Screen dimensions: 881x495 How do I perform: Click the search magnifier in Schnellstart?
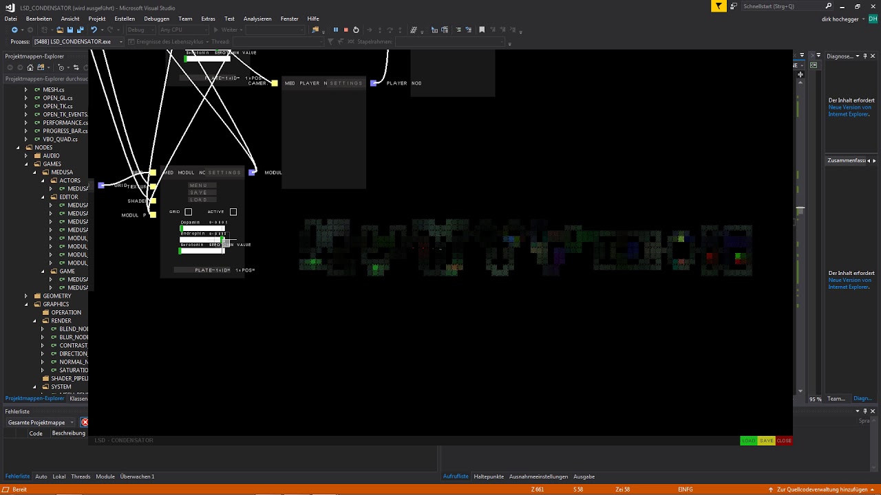(829, 6)
